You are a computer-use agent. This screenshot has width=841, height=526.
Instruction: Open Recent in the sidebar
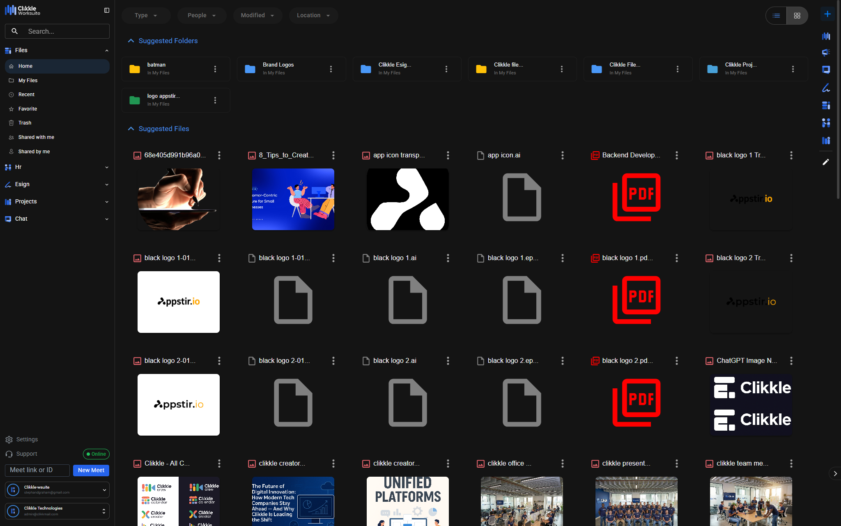click(26, 95)
